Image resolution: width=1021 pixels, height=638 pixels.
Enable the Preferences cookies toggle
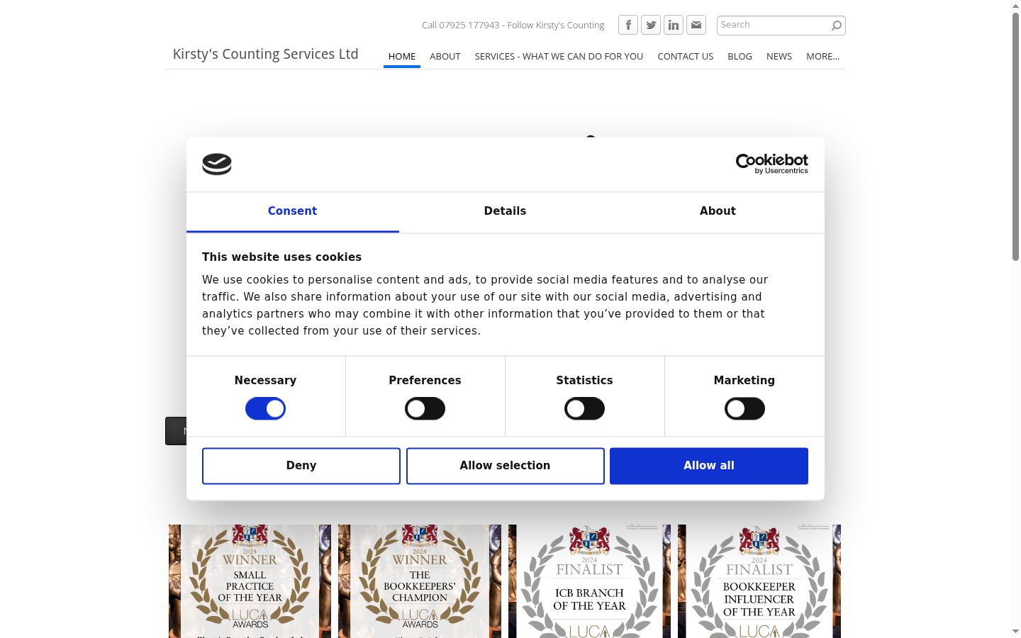(425, 408)
